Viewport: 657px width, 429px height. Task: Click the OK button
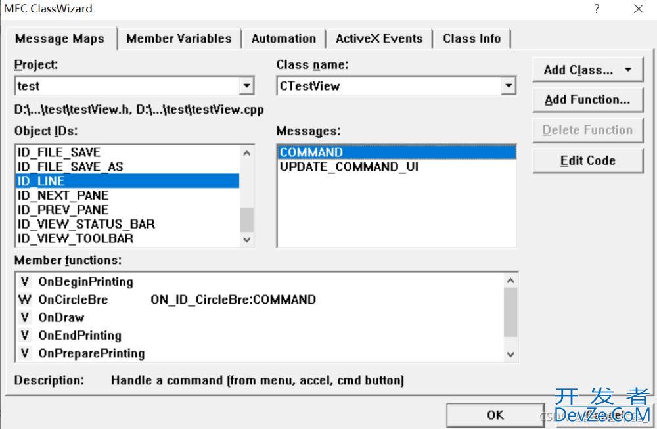tap(495, 415)
